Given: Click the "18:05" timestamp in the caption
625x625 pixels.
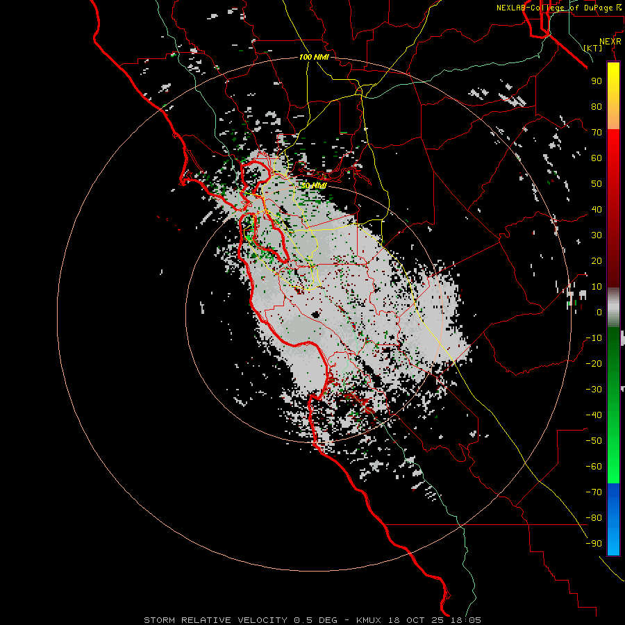Looking at the screenshot, I should (466, 620).
